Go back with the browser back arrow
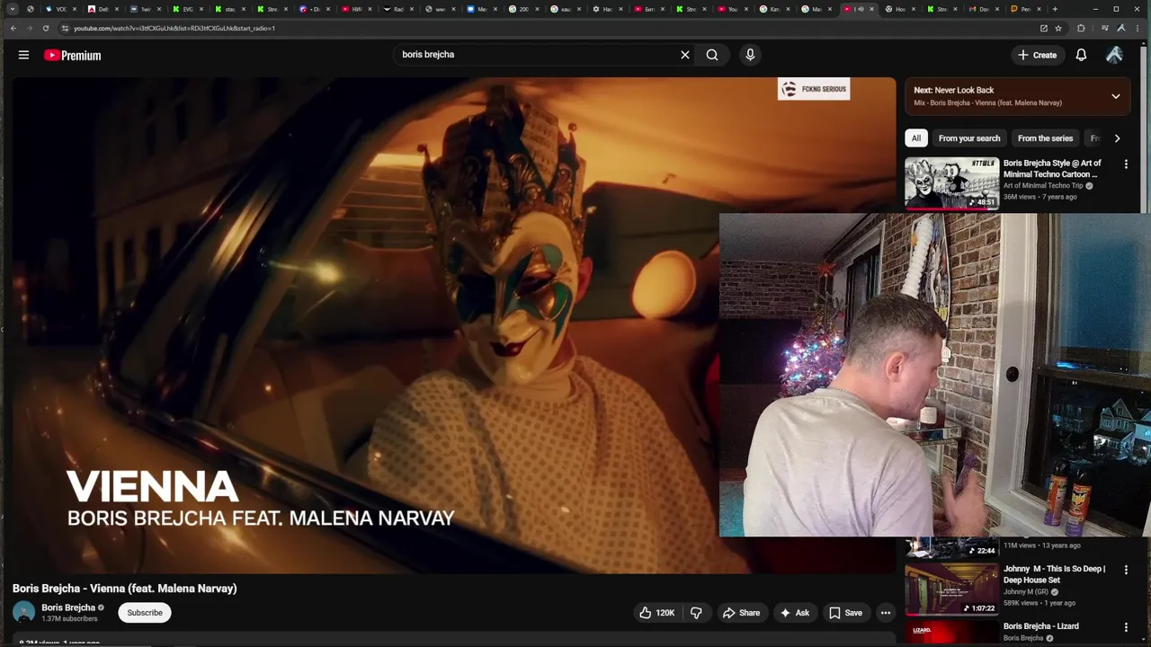Screen dimensions: 1151x647 [x=13, y=28]
